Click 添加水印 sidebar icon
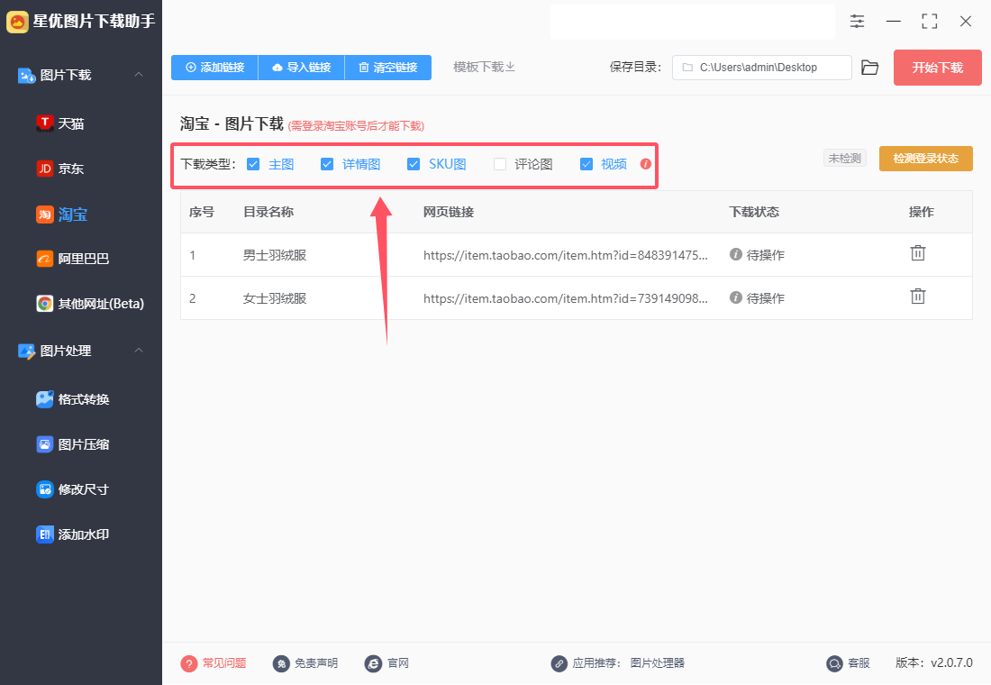The image size is (991, 685). point(44,534)
